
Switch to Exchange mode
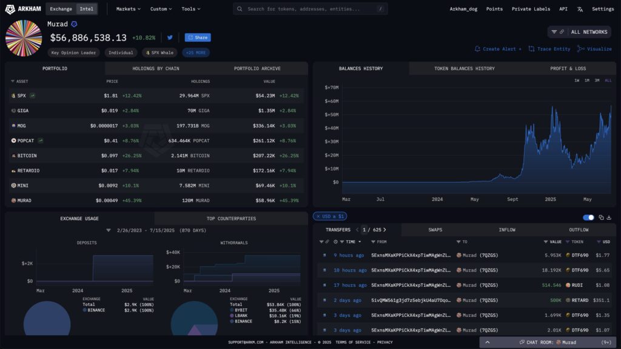click(x=61, y=8)
